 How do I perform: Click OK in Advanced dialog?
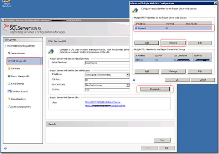[x=177, y=80]
